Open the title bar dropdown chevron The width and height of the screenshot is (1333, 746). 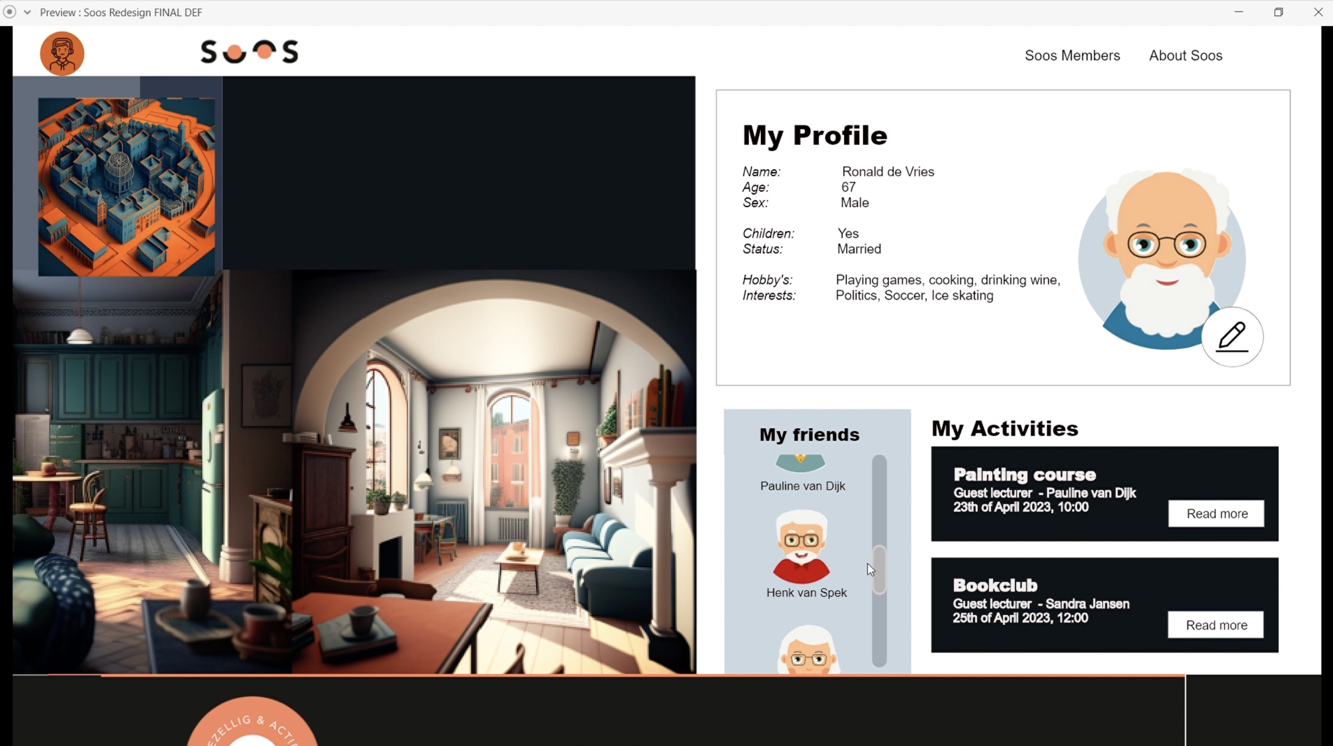(27, 12)
